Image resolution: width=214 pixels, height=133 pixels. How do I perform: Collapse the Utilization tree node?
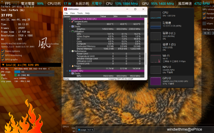pos(70,31)
